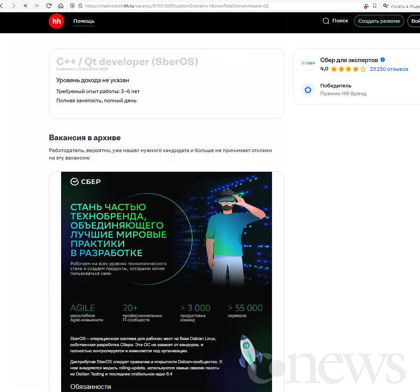The width and height of the screenshot is (420, 392).
Task: Click the HR-Бренд winner badge icon
Action: [x=308, y=90]
